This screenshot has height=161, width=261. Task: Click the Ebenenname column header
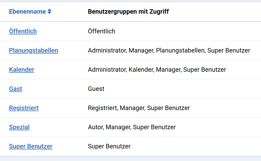(x=27, y=11)
